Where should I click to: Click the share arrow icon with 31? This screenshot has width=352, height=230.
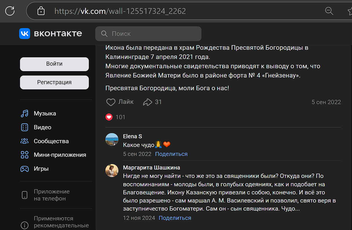click(x=148, y=102)
